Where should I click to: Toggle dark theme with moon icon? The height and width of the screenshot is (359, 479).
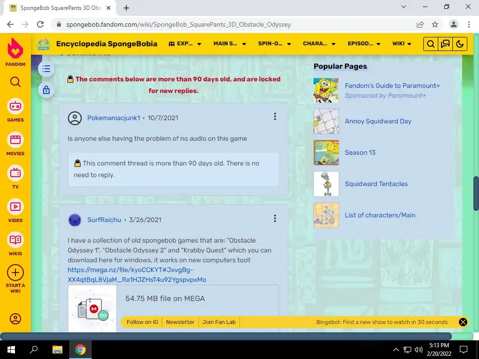(460, 44)
